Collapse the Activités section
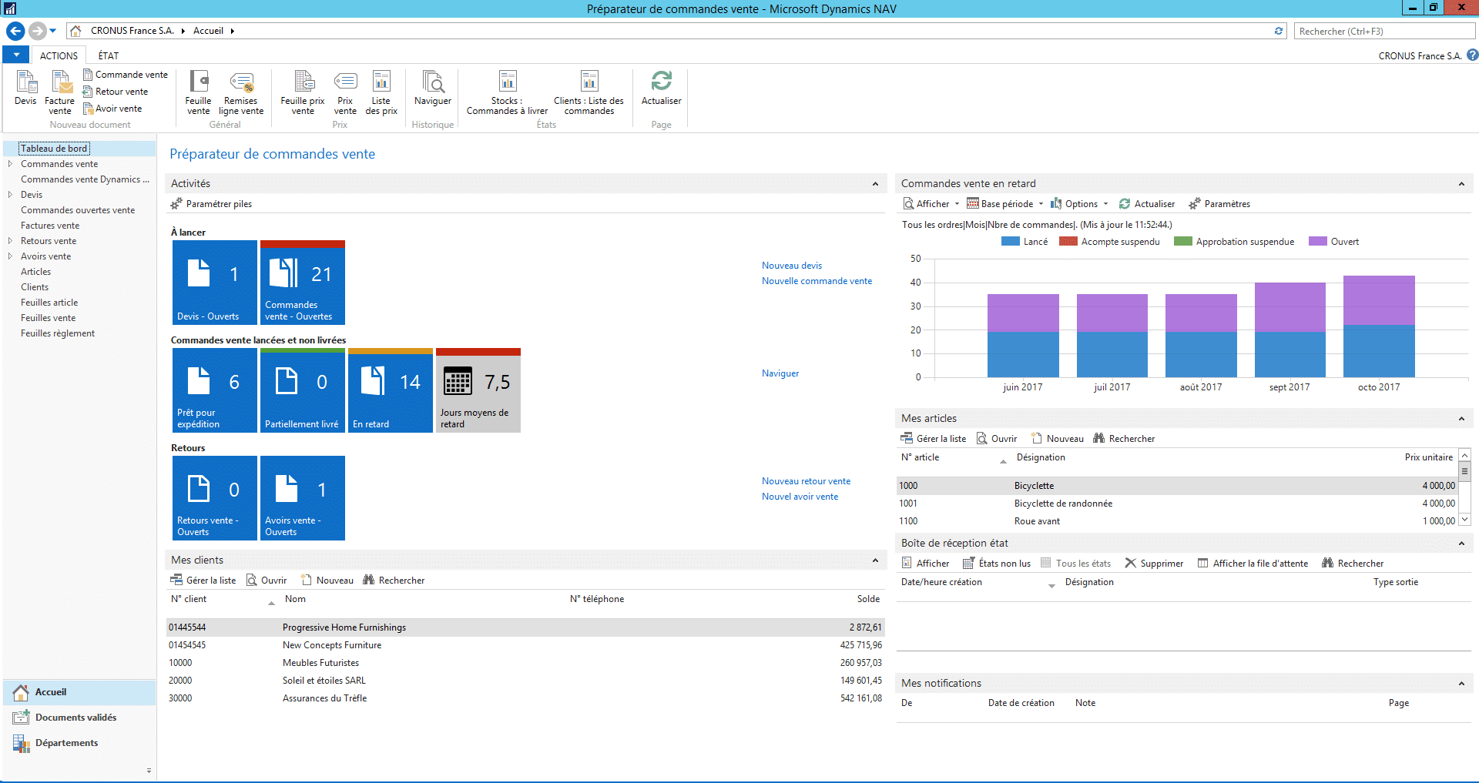This screenshot has width=1479, height=783. (875, 184)
